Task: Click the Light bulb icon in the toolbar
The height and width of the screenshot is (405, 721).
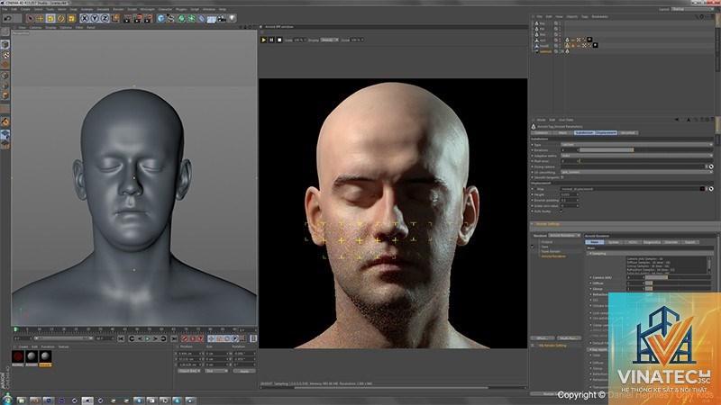Action: click(x=232, y=18)
